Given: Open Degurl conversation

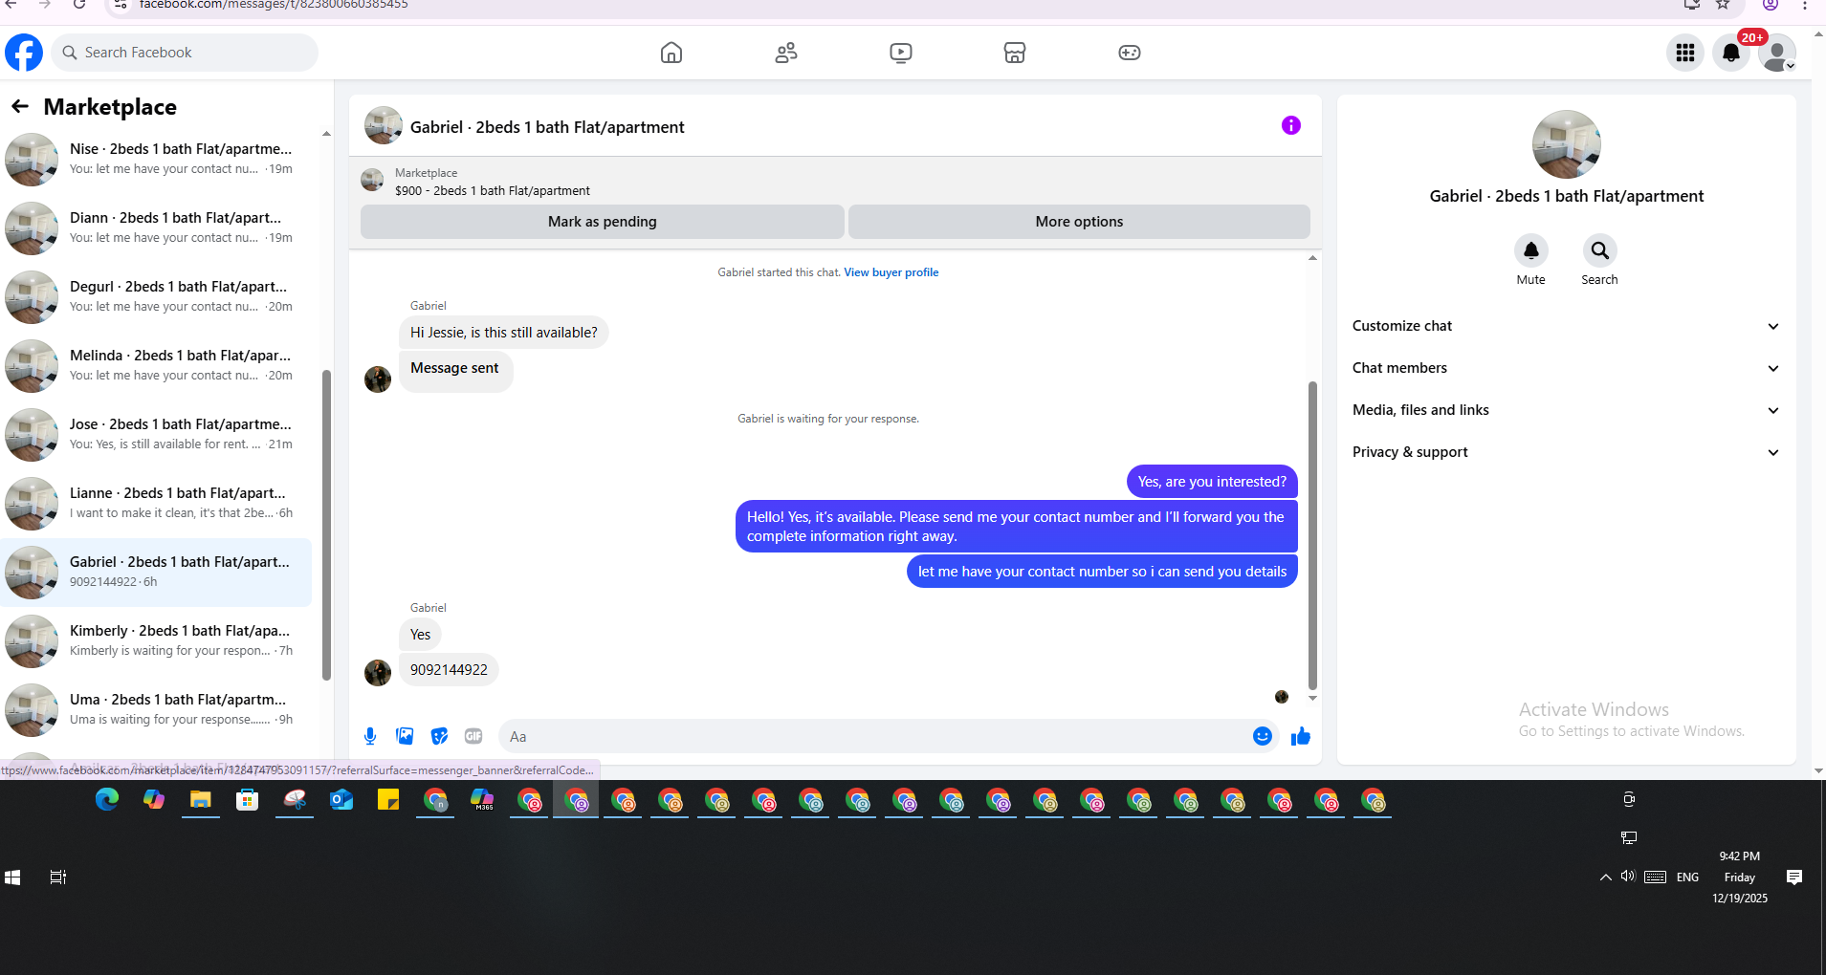Looking at the screenshot, I should coord(158,296).
